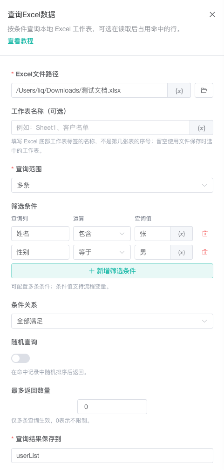This screenshot has width=224, height=470.
Task: Click the 最多返回数量 number field
Action: click(112, 407)
